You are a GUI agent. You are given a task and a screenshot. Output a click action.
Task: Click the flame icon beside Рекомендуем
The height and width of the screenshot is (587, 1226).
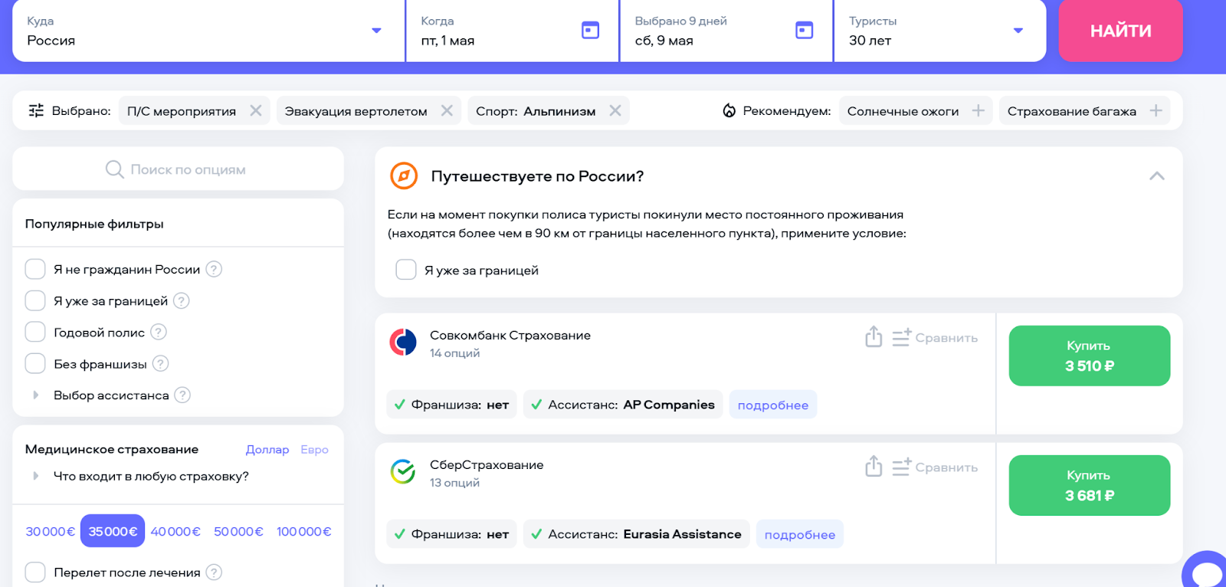[x=729, y=111]
